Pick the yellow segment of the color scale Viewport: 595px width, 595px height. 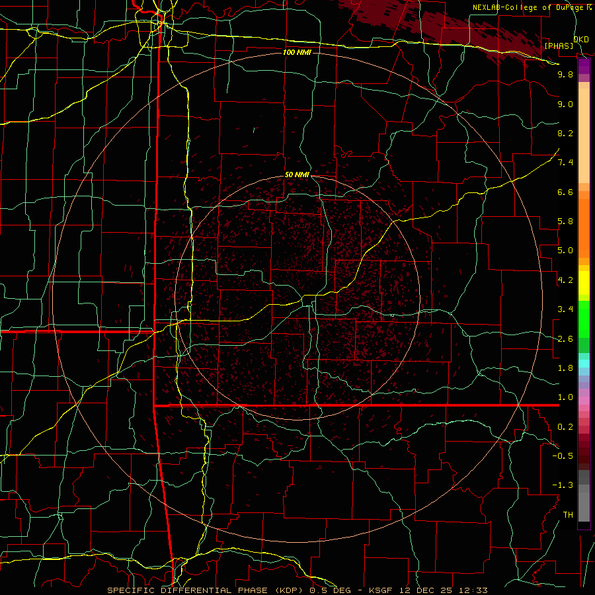click(x=584, y=283)
